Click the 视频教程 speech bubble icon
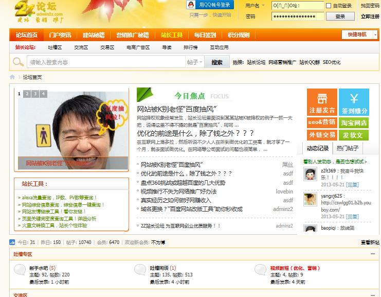The image size is (381, 297). [x=260, y=270]
